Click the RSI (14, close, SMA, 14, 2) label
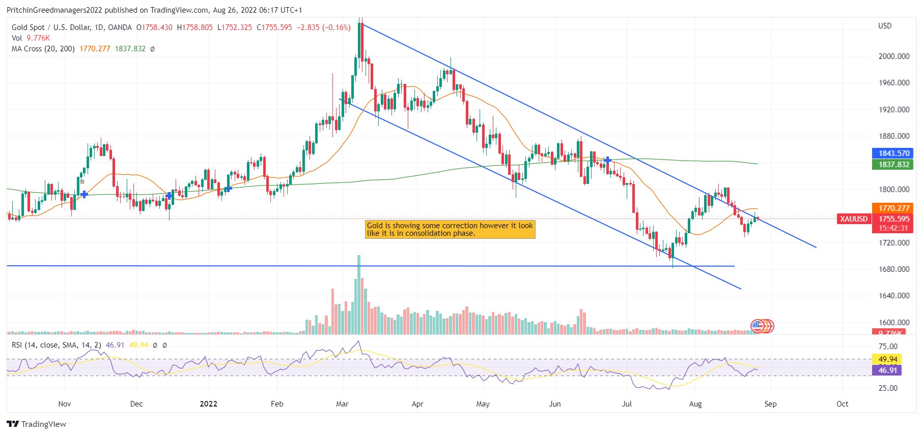 click(57, 345)
